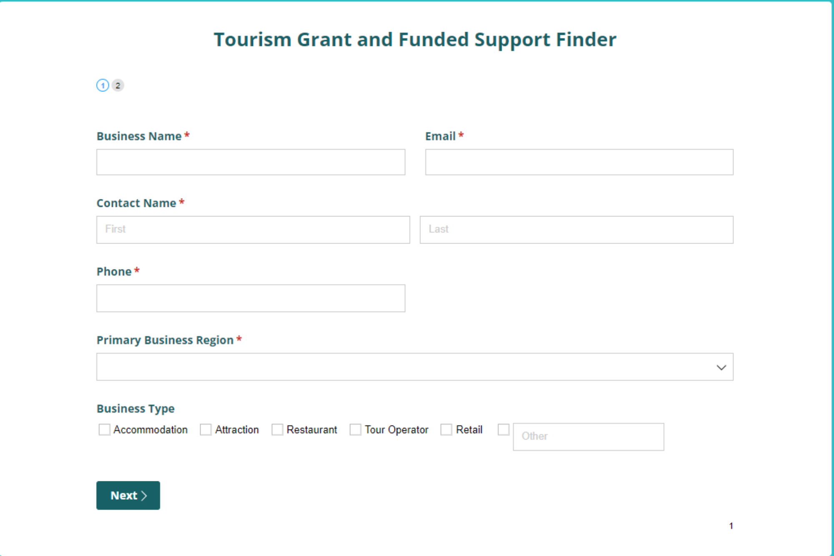Toggle the Retail checkbox
This screenshot has height=556, width=834.
coord(446,430)
